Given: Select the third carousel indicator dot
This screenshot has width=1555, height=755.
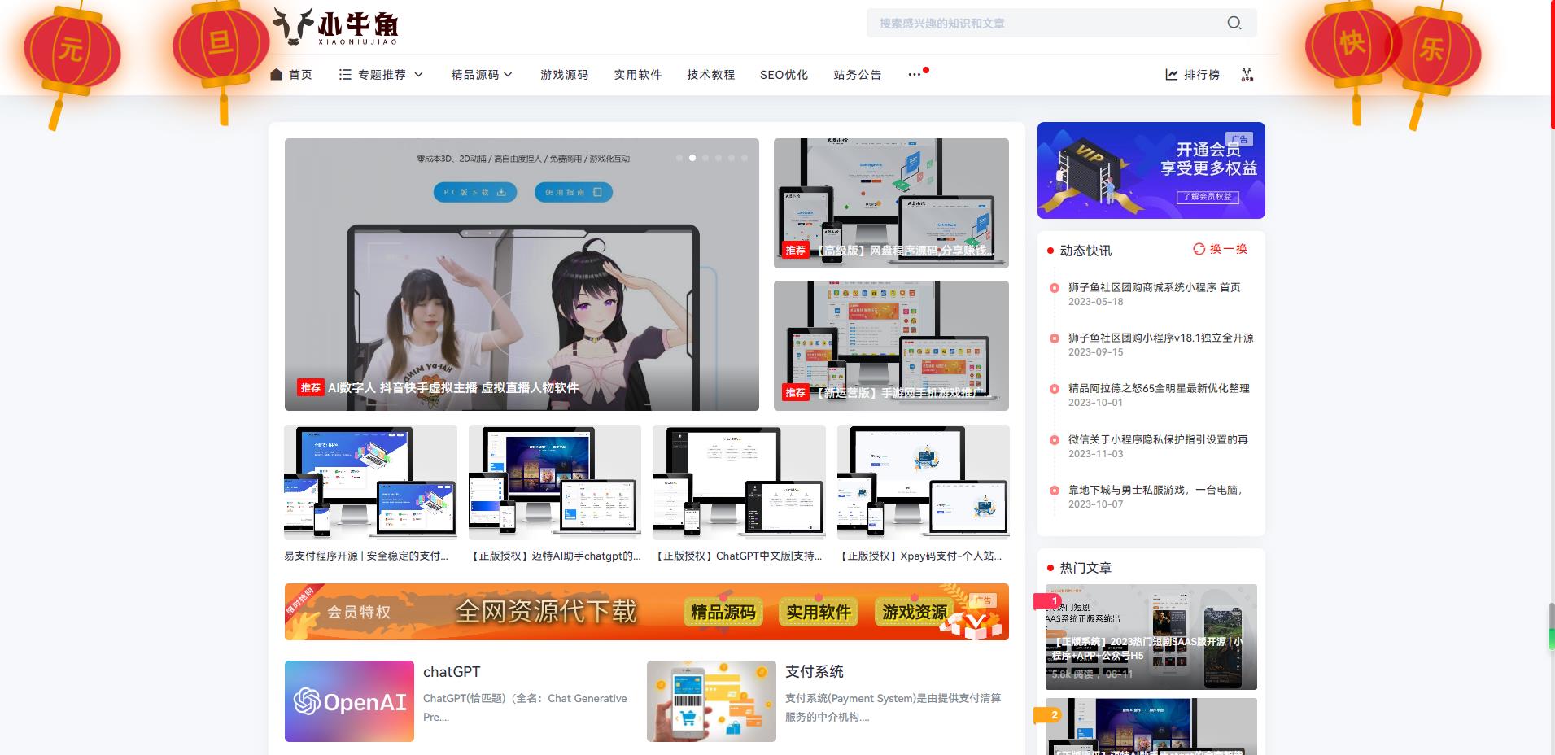Looking at the screenshot, I should 705,158.
